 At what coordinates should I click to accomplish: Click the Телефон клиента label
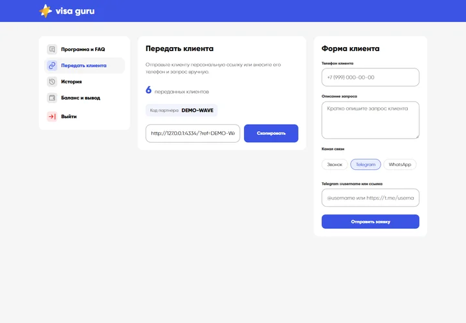[337, 63]
